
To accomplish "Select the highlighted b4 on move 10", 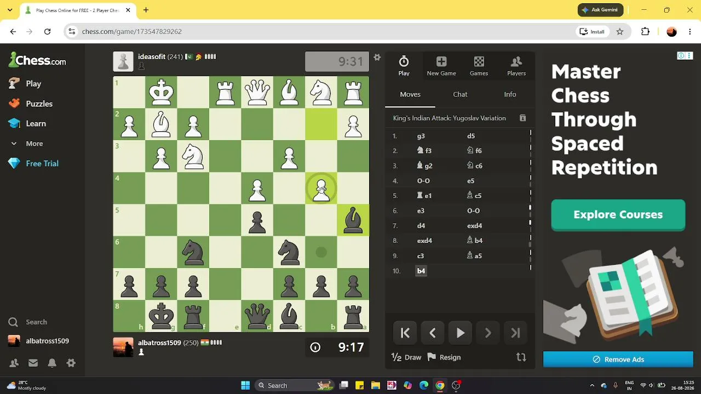I will (421, 271).
